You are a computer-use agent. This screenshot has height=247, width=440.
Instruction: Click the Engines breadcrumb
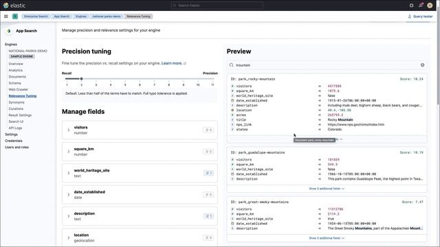click(x=81, y=16)
